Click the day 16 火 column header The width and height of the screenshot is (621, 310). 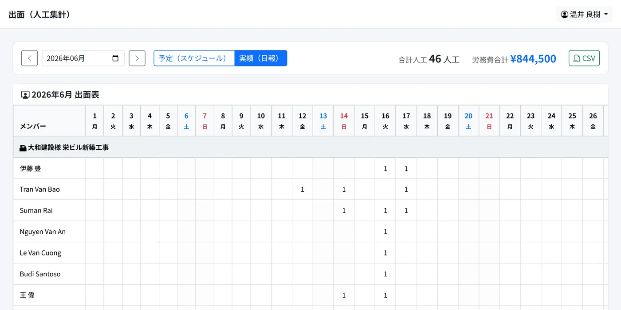[x=385, y=120]
